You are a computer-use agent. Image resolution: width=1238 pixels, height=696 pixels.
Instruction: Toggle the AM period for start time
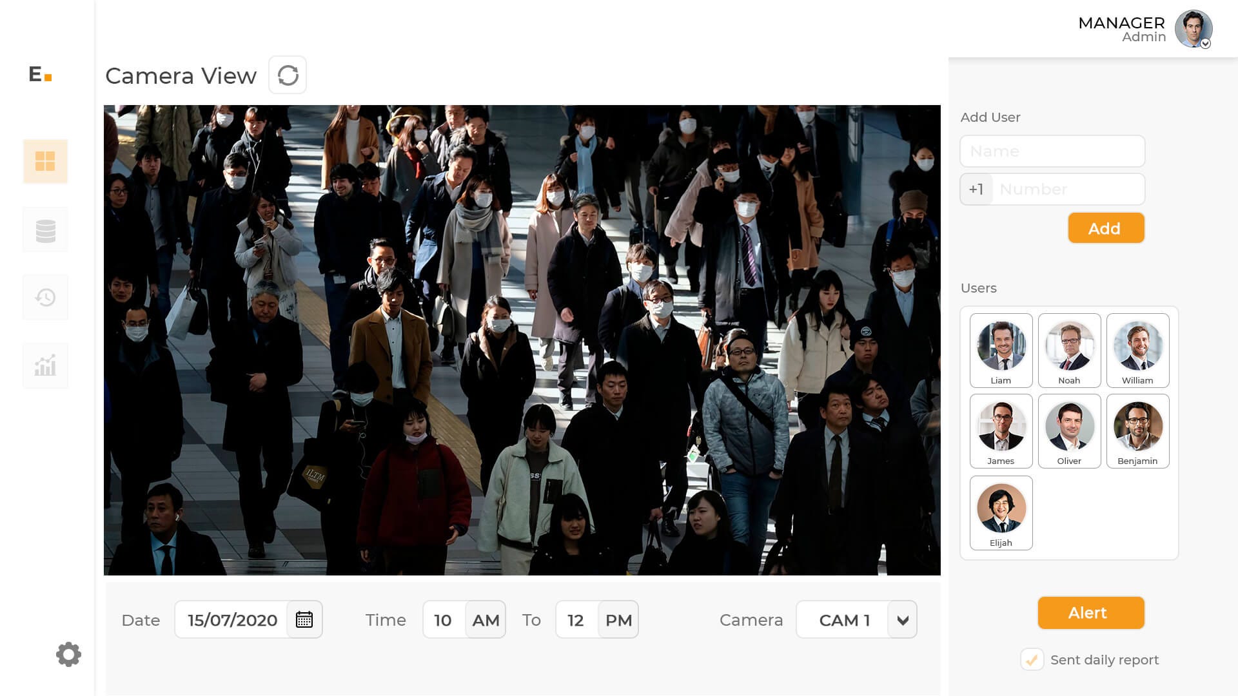coord(486,620)
